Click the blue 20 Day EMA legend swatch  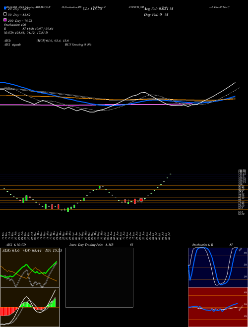pos(5,8)
